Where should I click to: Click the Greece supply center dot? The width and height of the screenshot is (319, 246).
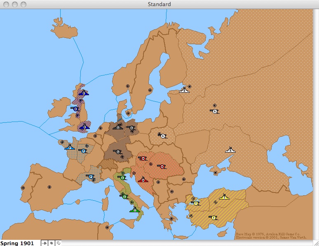[x=171, y=219]
